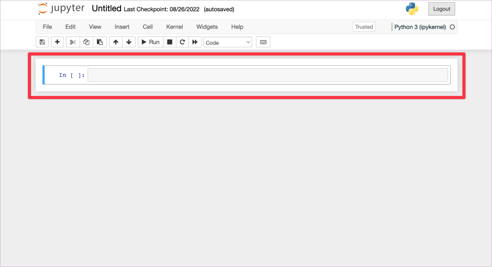
Task: Move selected cell down arrow
Action: [129, 42]
